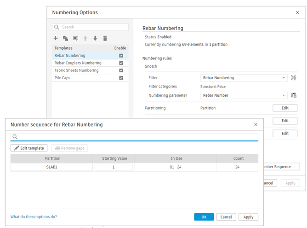
Task: Disable Rebar Couplers Numbering checkbox
Action: tap(121, 63)
